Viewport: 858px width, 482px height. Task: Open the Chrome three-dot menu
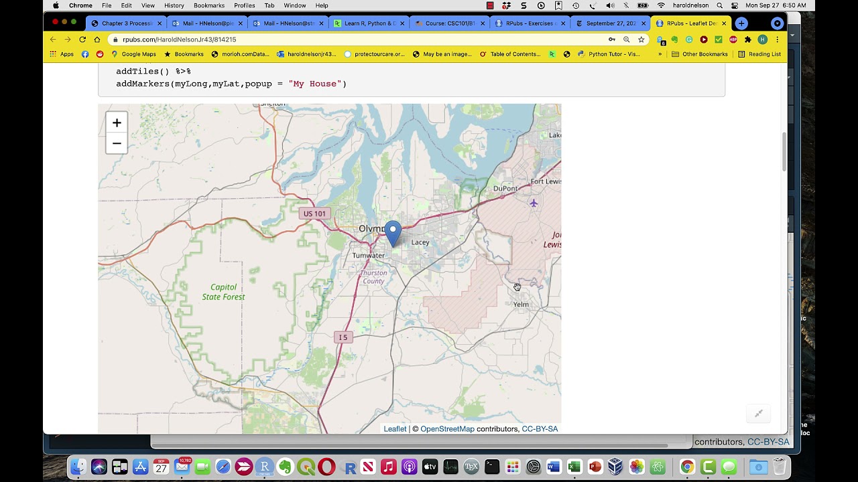(777, 39)
